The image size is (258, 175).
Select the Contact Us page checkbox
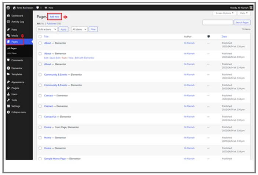[40, 117]
